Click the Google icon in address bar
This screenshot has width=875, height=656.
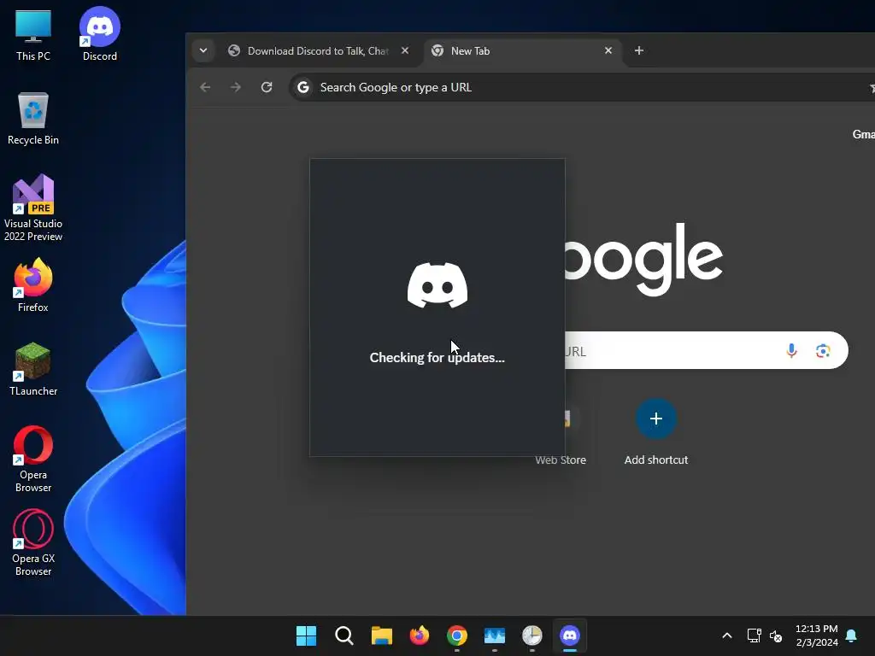click(x=303, y=87)
